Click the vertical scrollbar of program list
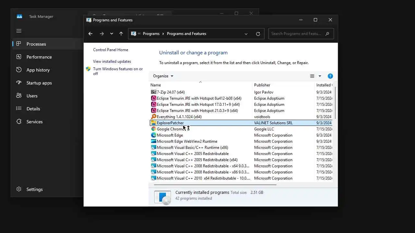Image resolution: width=415 pixels, height=233 pixels. tap(335, 103)
